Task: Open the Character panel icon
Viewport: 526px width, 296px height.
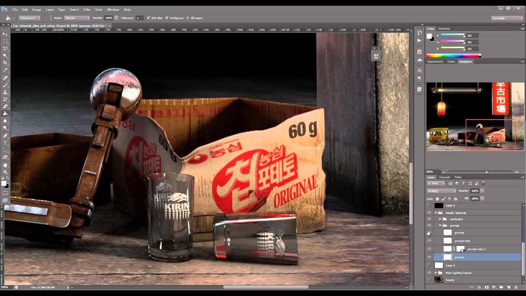Action: click(x=419, y=71)
